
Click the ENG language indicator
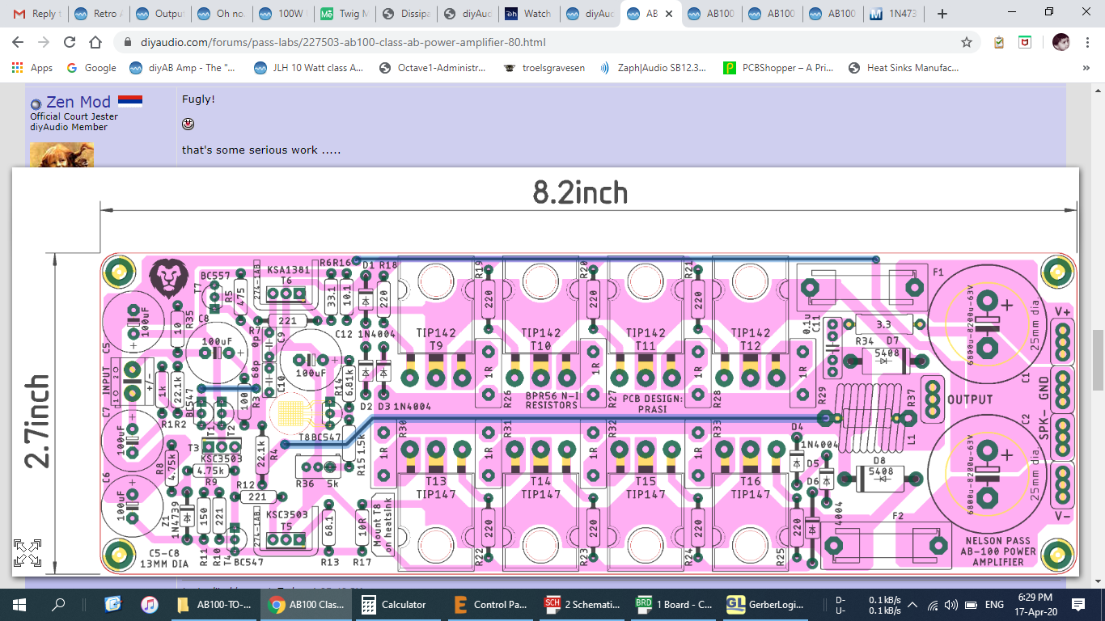tap(994, 605)
